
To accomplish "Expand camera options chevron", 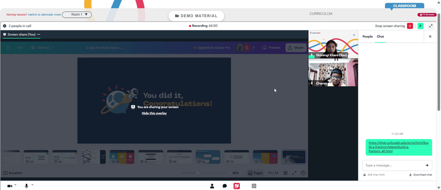I will (15, 185).
